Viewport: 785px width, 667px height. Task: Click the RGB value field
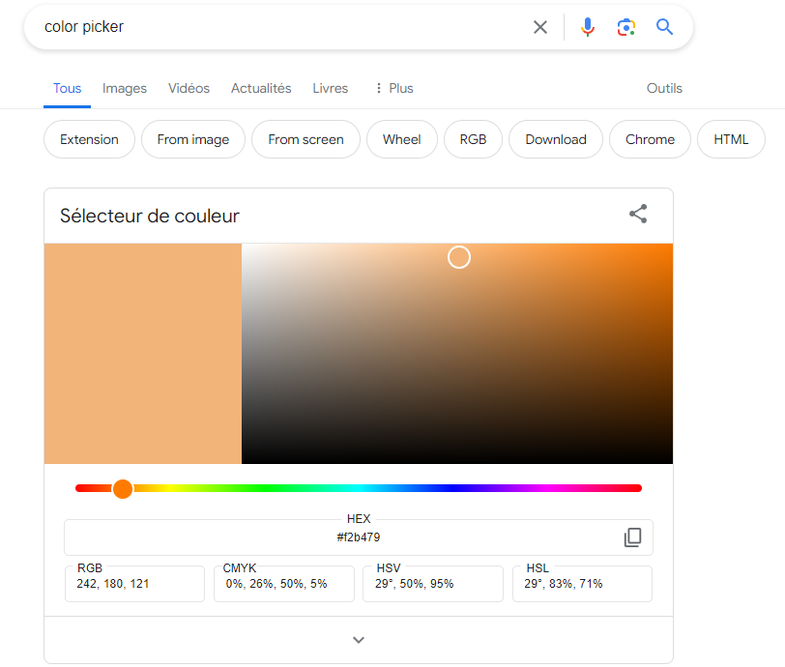pyautogui.click(x=134, y=584)
